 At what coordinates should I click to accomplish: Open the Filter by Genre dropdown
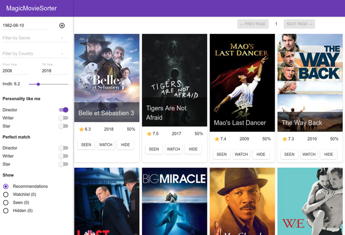(x=35, y=38)
